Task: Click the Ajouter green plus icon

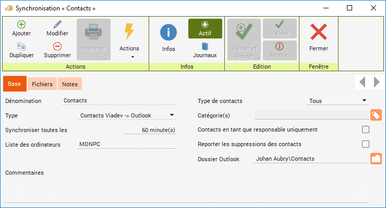Action: click(21, 24)
